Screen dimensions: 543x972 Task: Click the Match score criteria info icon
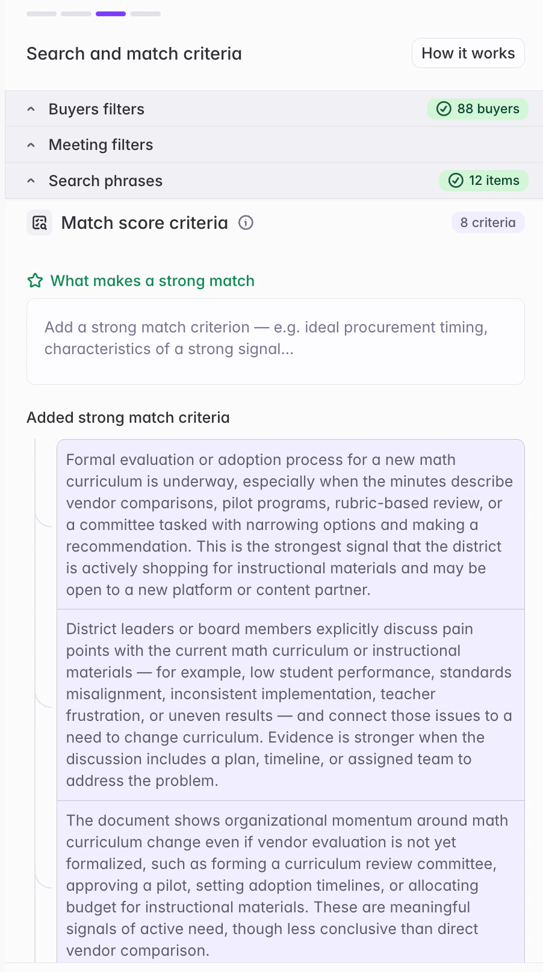pos(246,223)
